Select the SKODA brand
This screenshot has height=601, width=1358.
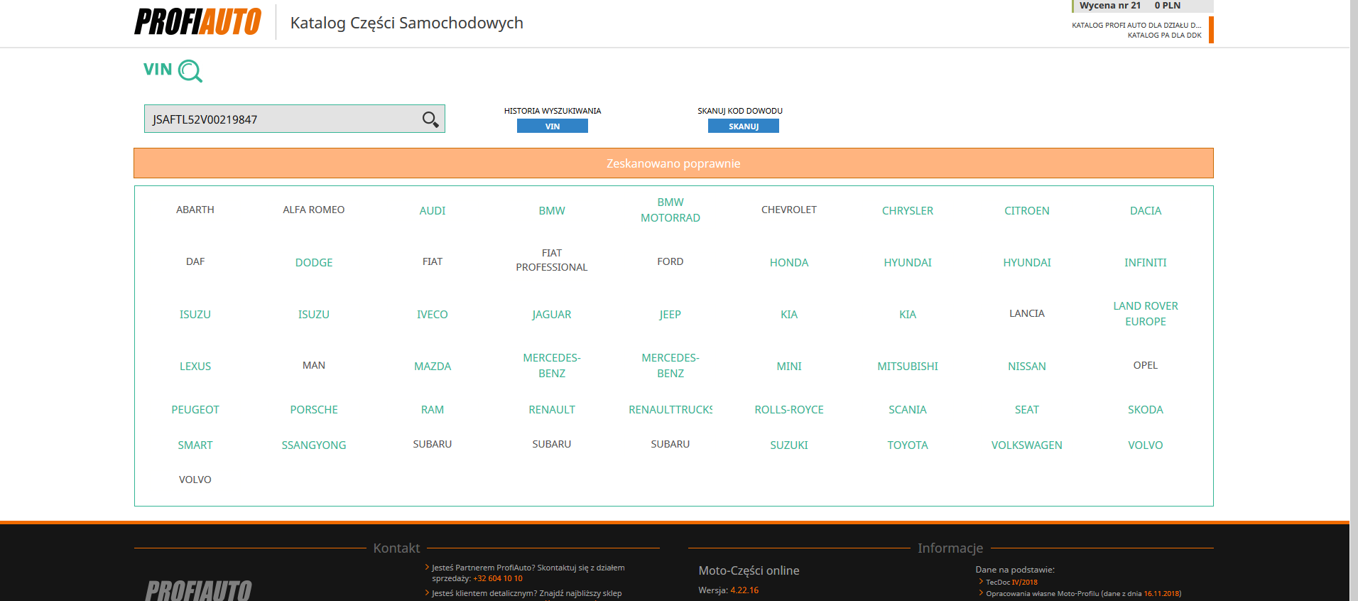(1146, 409)
